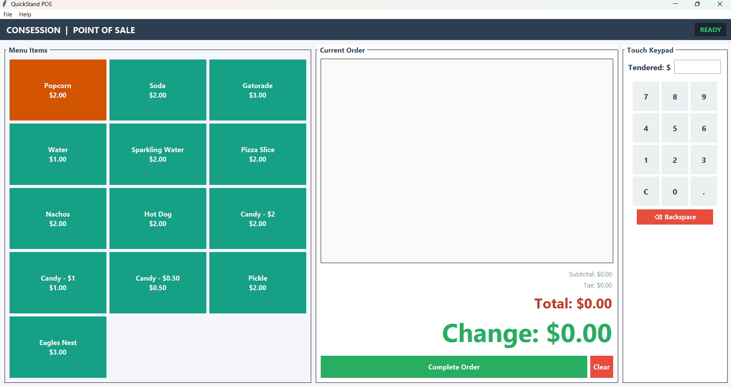The width and height of the screenshot is (731, 387).
Task: Add a $1.00 Water to the order
Action: pyautogui.click(x=58, y=154)
